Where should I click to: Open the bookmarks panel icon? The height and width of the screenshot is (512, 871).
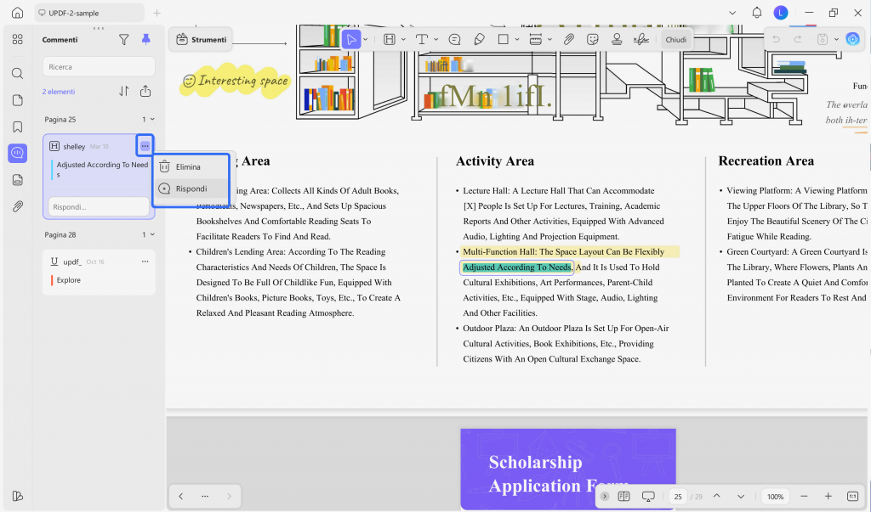pos(18,127)
